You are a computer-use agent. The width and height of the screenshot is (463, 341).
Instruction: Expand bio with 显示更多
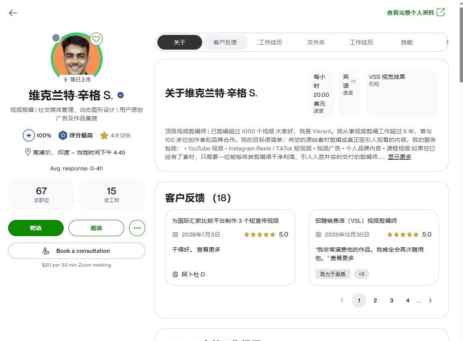400,157
